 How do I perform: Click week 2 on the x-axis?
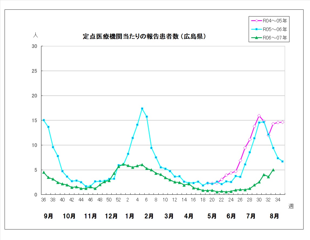(128, 200)
